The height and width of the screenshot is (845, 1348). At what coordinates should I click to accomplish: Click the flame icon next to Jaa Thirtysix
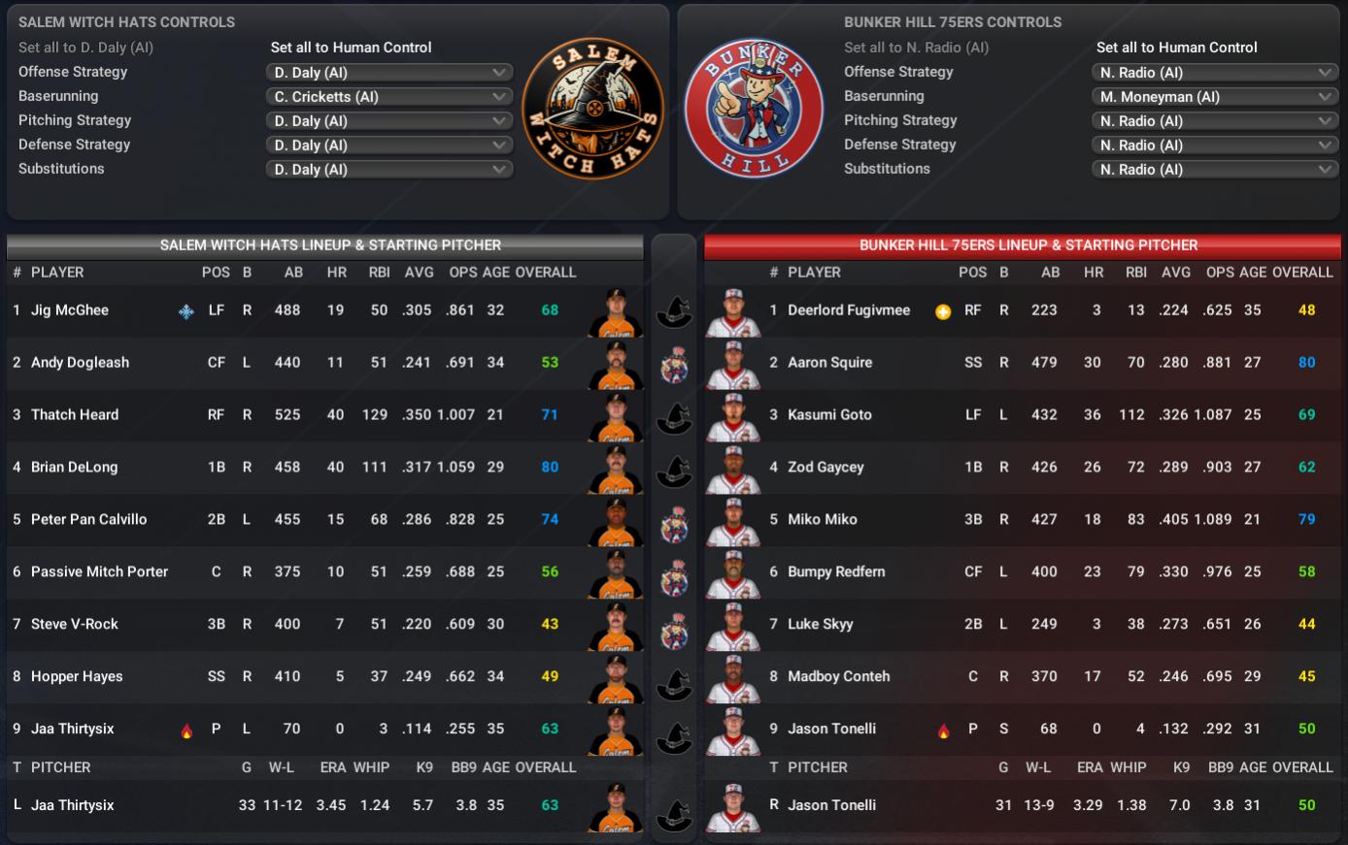tap(186, 731)
